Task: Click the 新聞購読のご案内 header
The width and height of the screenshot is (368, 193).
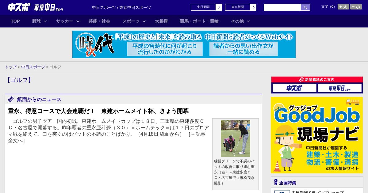Action: click(317, 79)
